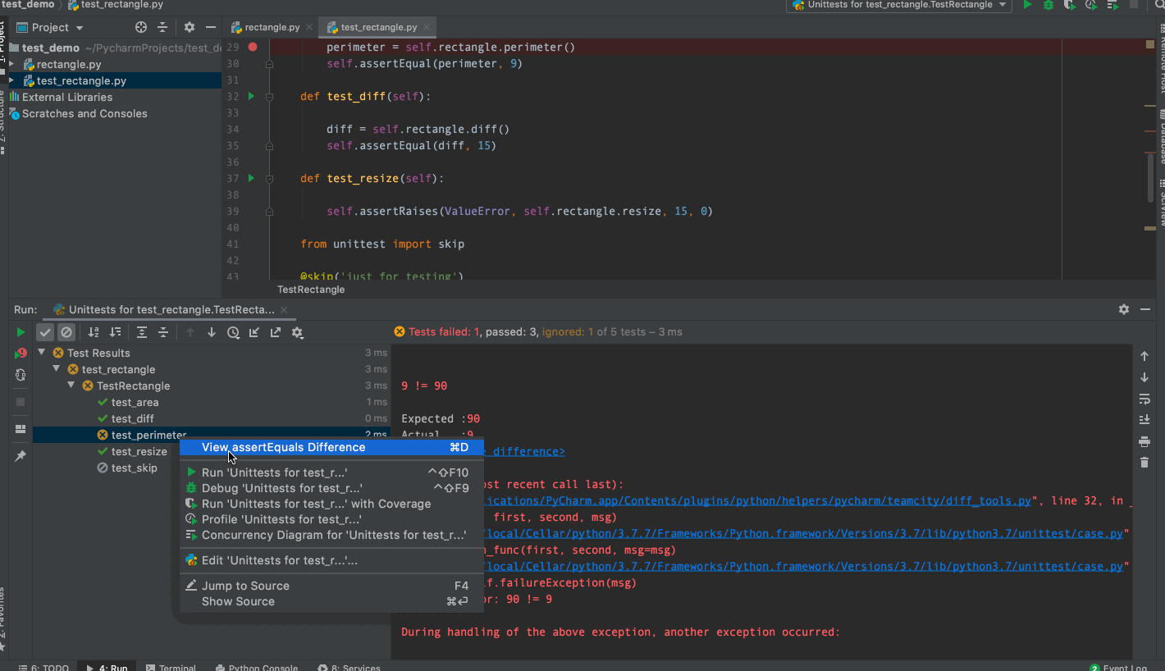Collapse TestRectangle class node
This screenshot has height=671, width=1165.
(x=71, y=386)
